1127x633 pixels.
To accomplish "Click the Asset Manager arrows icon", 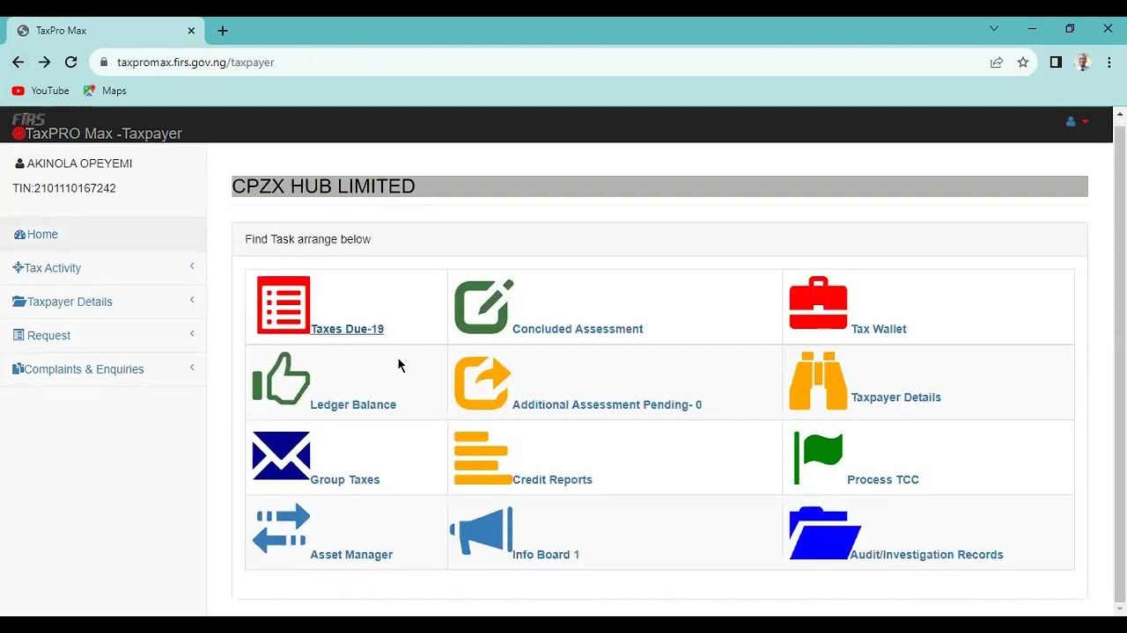I will click(281, 528).
